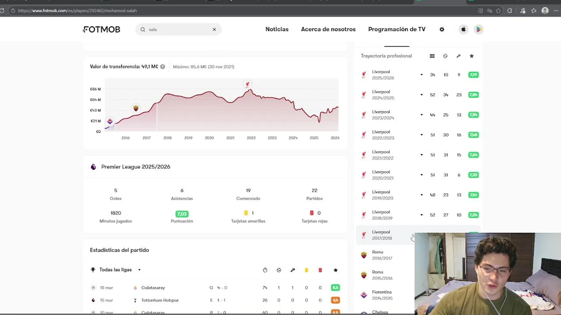Click the FotMob logo
Viewport: 561px width, 315px height.
tap(102, 29)
